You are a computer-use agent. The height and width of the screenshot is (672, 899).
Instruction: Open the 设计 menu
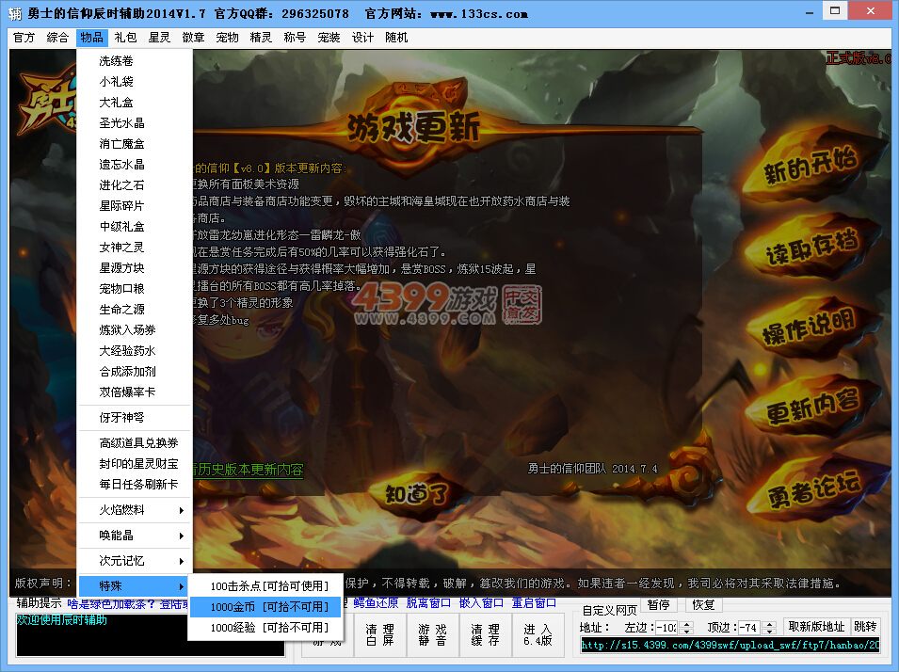pyautogui.click(x=362, y=38)
